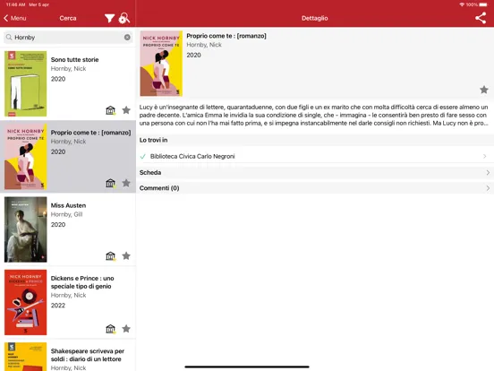Viewport: 494px width, 371px height.
Task: Expand the Commenti chevron
Action: tap(488, 188)
